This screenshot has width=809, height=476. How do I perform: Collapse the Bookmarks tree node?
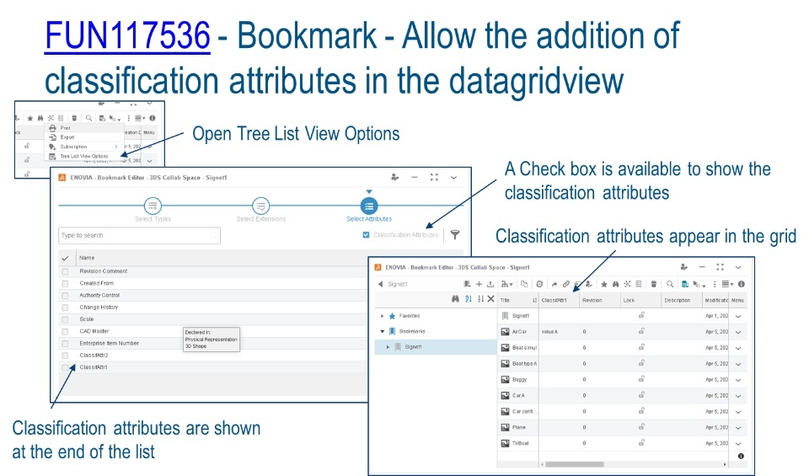pyautogui.click(x=383, y=331)
